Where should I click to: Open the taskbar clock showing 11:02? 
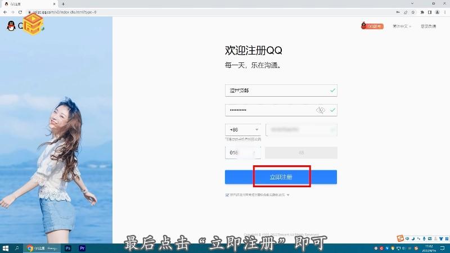coord(429,249)
